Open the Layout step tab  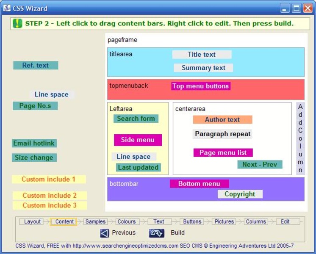(32, 221)
